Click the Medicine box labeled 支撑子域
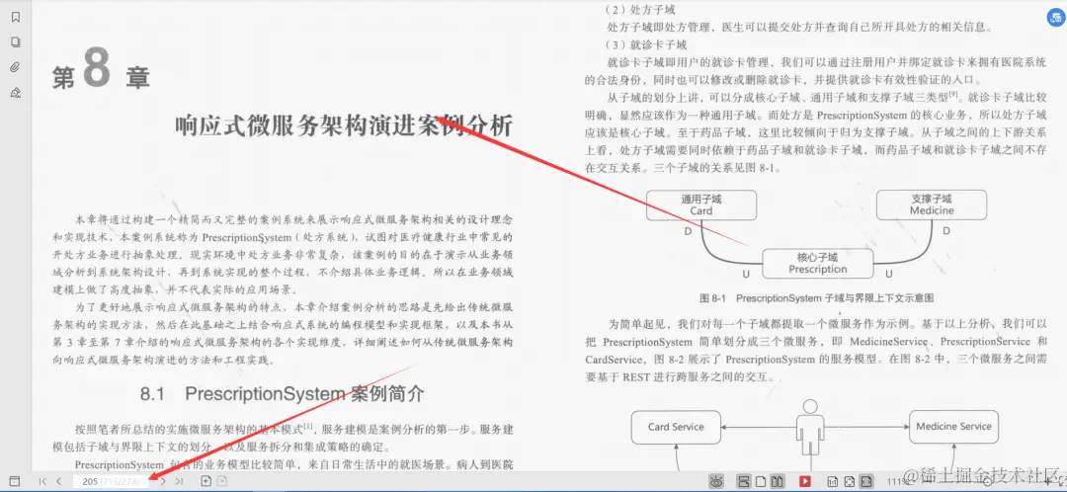1067x492 pixels. point(932,205)
